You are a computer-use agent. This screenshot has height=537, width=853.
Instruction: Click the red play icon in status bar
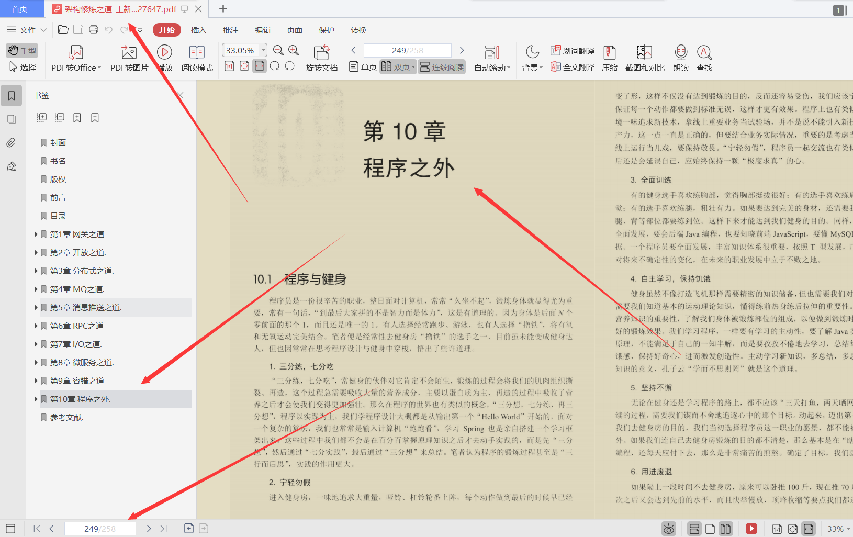751,529
